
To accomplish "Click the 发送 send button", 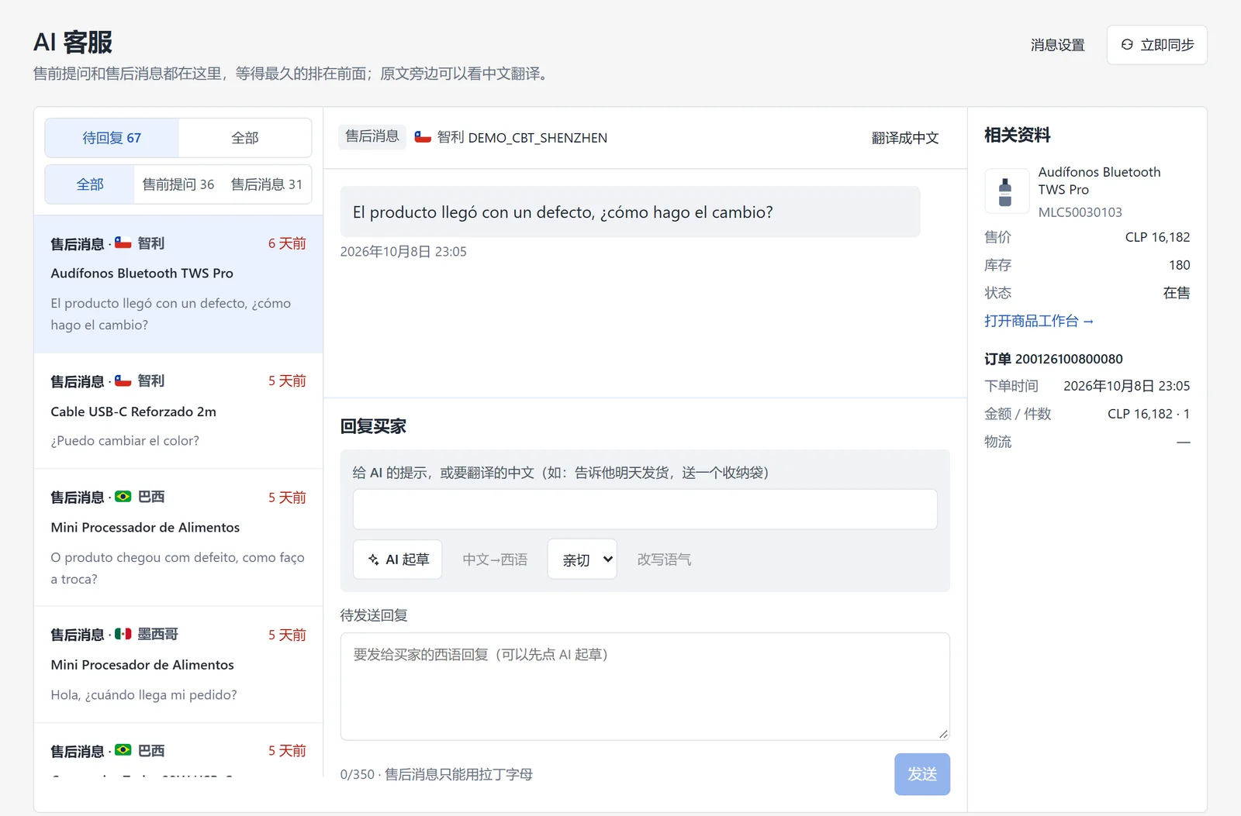I will coord(922,774).
